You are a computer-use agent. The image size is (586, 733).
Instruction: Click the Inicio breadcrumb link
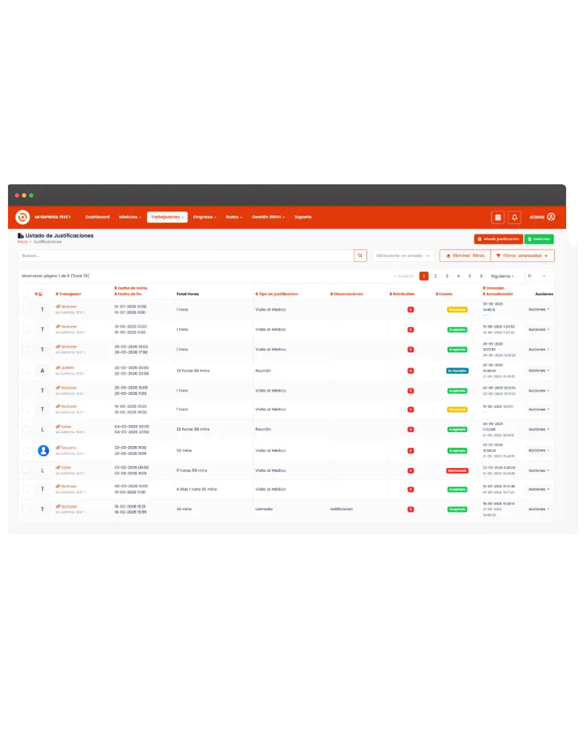(23, 241)
